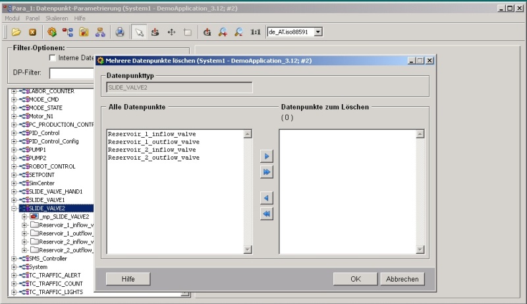Open the Skalieren menu

click(x=57, y=18)
